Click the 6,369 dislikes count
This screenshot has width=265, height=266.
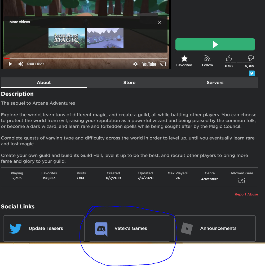[250, 66]
